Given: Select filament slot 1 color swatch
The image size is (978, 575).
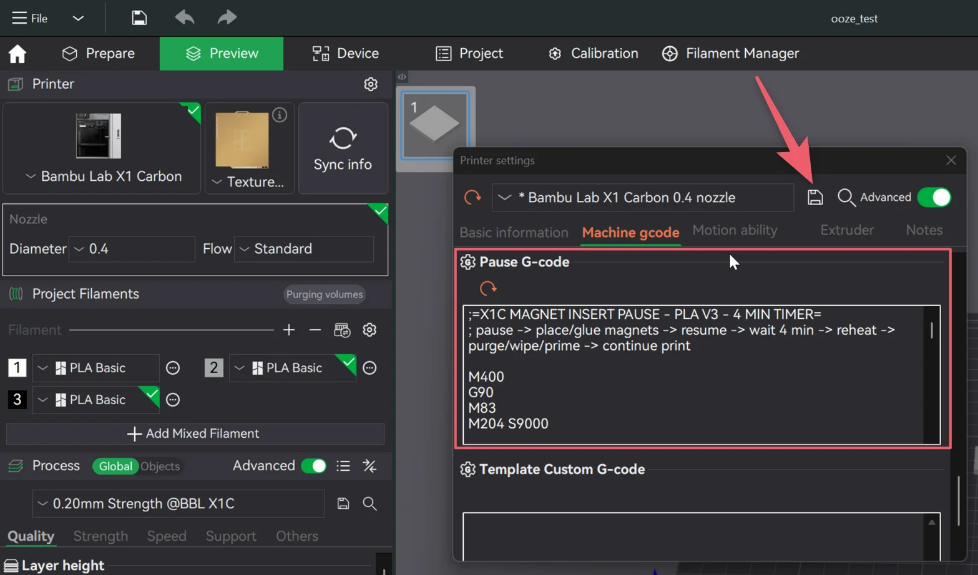Looking at the screenshot, I should [x=17, y=368].
